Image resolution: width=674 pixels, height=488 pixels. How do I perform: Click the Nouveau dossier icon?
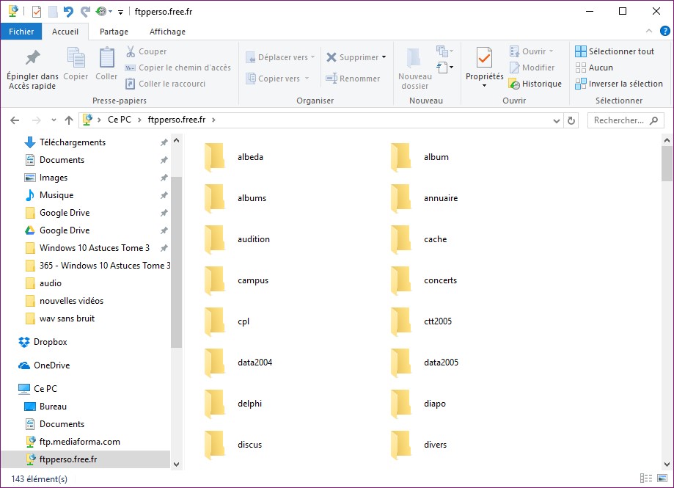(414, 59)
